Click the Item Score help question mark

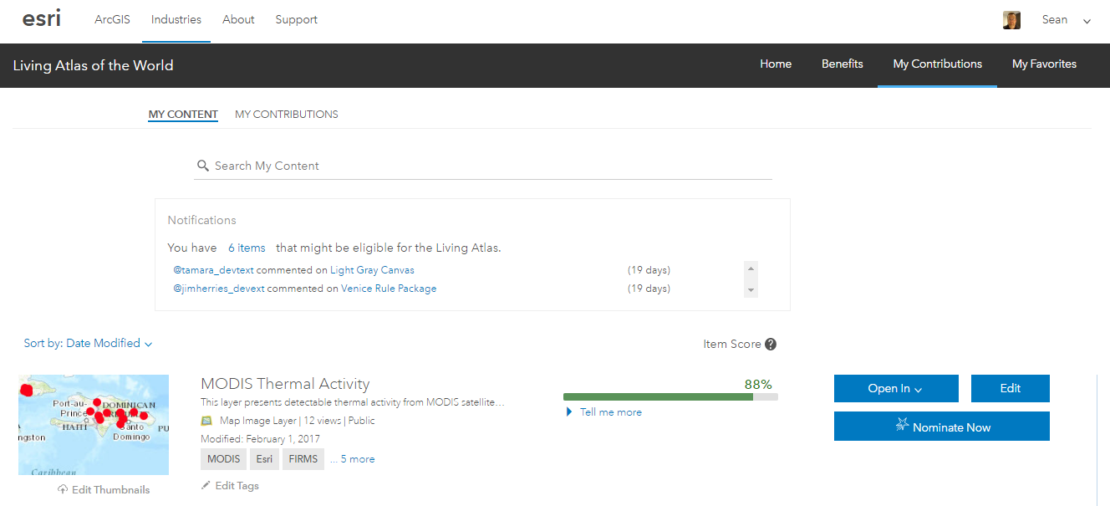point(771,344)
